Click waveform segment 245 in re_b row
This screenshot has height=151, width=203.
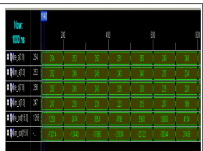tap(74, 89)
